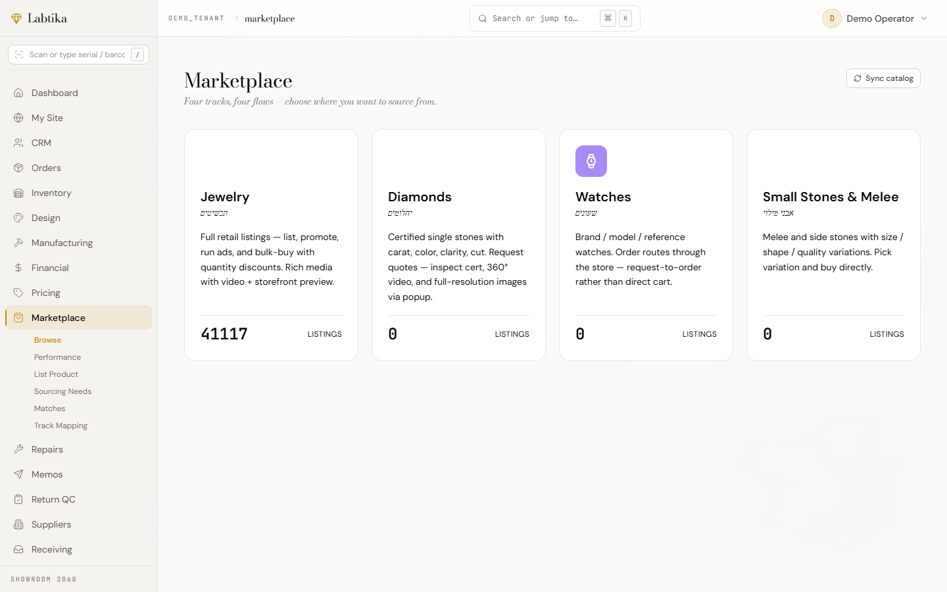Click the My Site globe icon
The width and height of the screenshot is (947, 592).
tap(18, 118)
